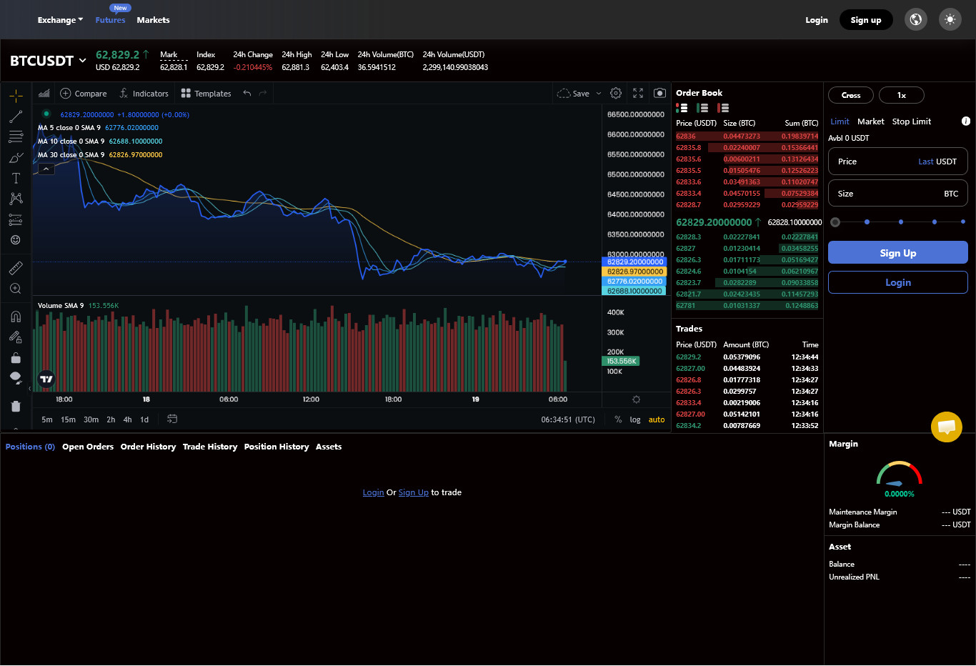Screen dimensions: 976x666
Task: Activate the Zoom In tool
Action: (x=16, y=289)
